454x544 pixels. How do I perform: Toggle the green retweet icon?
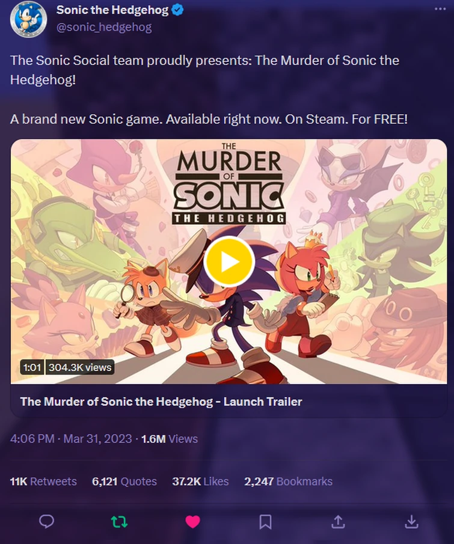click(x=120, y=521)
